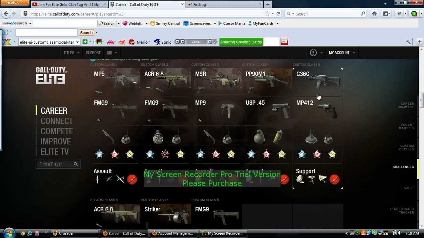Screen dimensions: 424x238
Task: Click the Find a Player input field
Action: pos(58,164)
